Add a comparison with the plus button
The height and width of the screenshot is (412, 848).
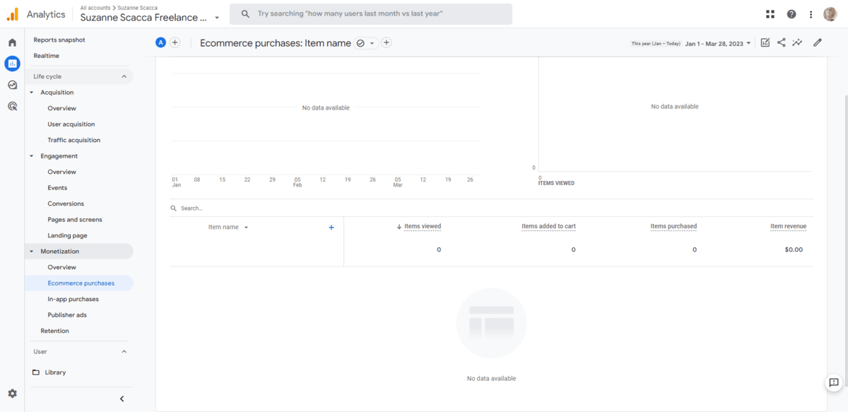click(x=175, y=42)
